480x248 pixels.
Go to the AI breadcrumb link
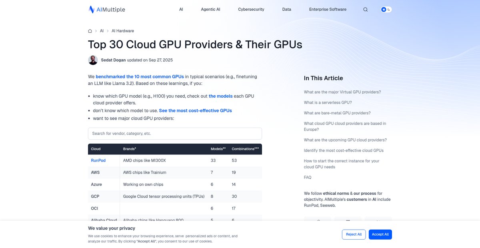click(102, 31)
